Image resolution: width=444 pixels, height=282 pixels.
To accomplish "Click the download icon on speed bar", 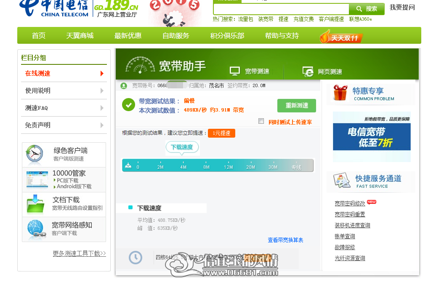I will pos(128,165).
